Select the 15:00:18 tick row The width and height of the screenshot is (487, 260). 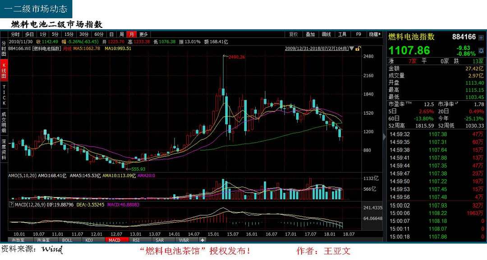click(x=436, y=237)
